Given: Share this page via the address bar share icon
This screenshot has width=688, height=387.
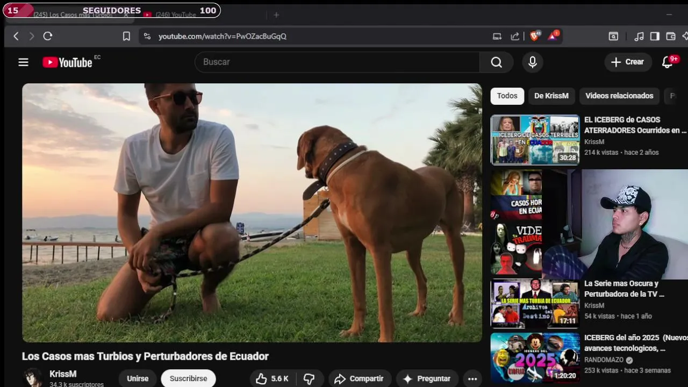Looking at the screenshot, I should pos(515,36).
